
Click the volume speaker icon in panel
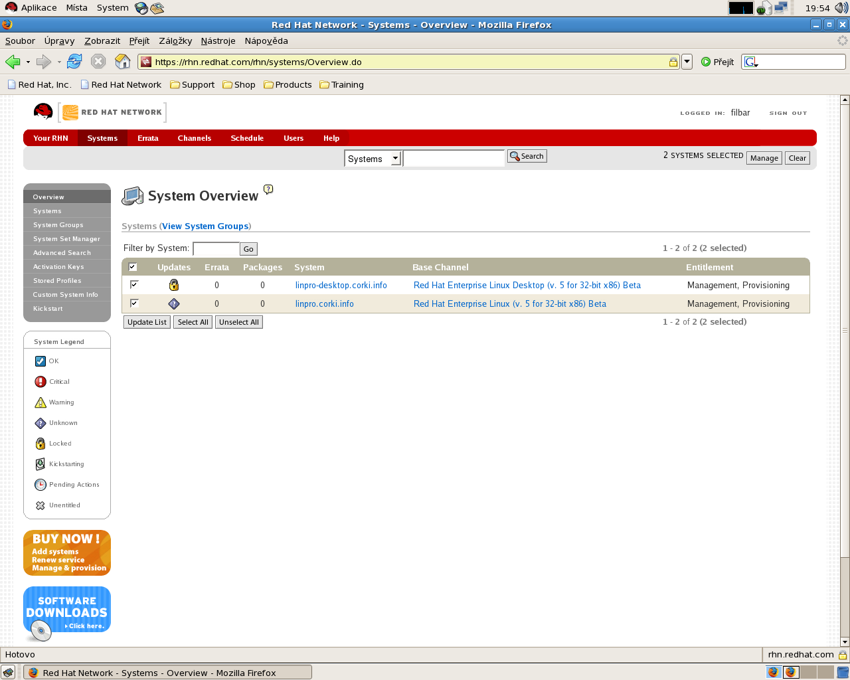click(x=841, y=8)
